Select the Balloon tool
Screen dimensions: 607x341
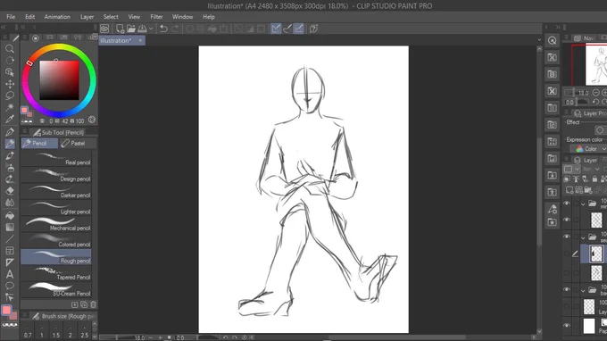pyautogui.click(x=10, y=286)
